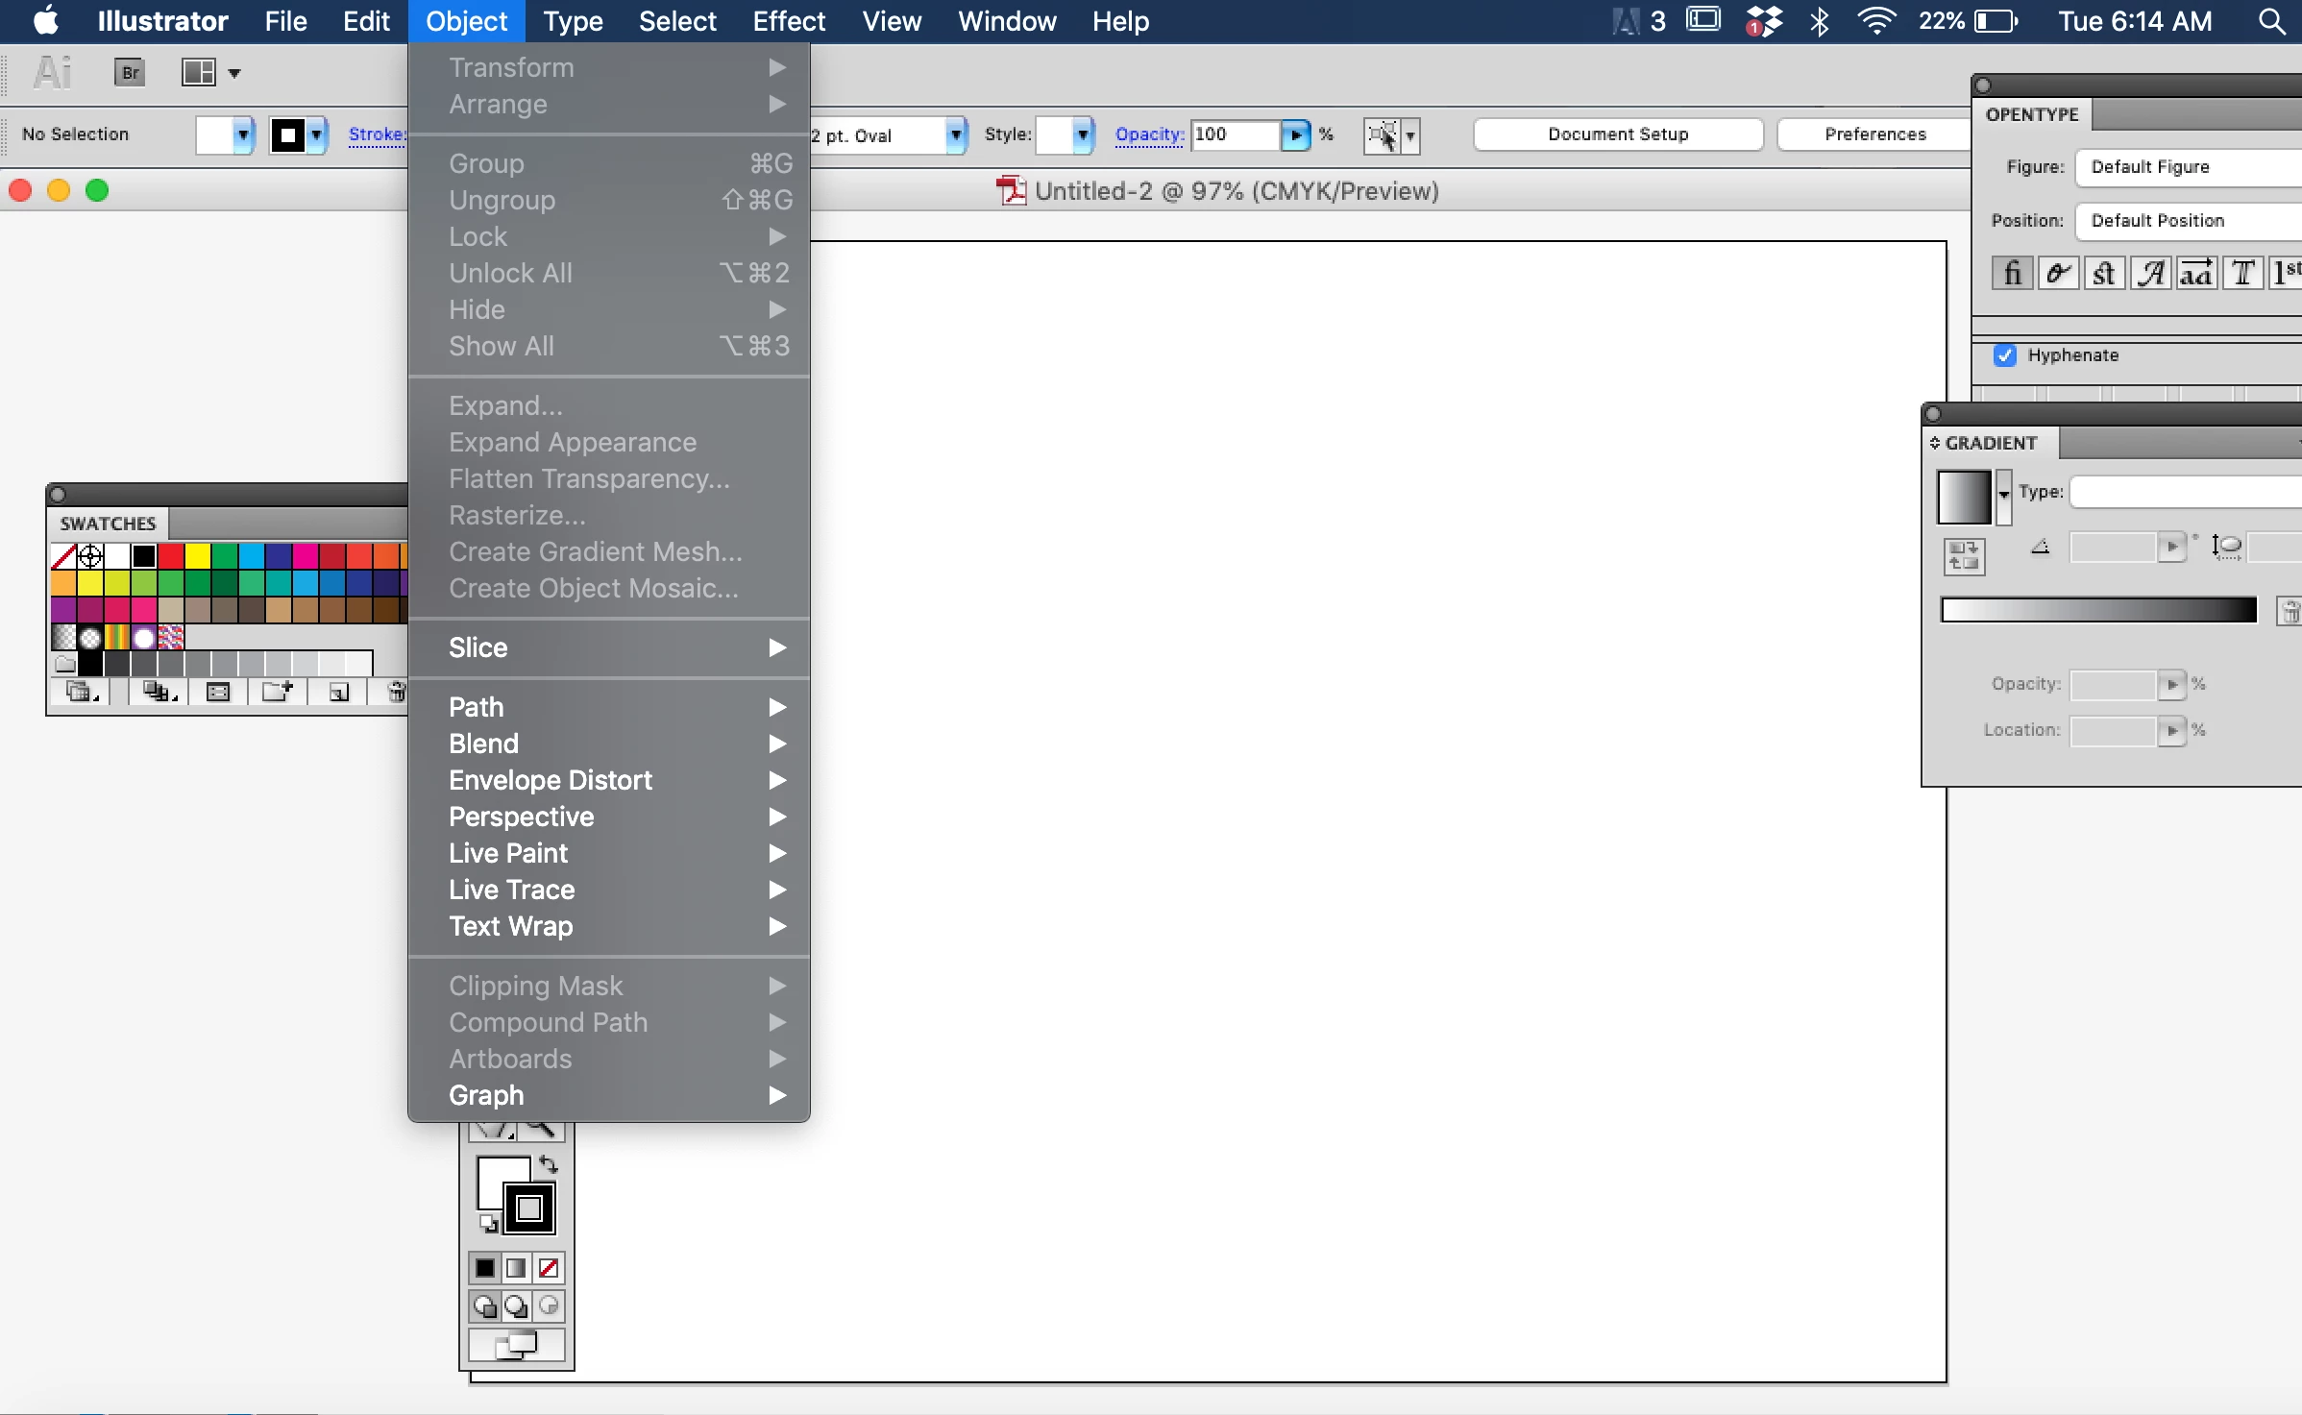The image size is (2302, 1415).
Task: Select Draw Behind mode icon
Action: pyautogui.click(x=517, y=1306)
